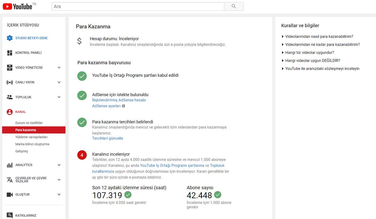Open the AdSense ayarları link

107,106
